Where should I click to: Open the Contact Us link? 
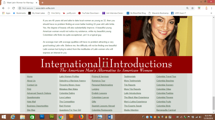coord(32,85)
